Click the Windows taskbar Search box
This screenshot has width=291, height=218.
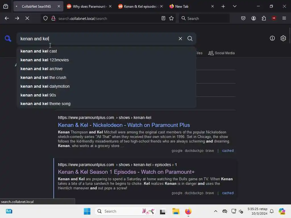coord(125,211)
